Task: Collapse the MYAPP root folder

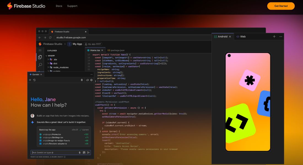Action: tap(50, 56)
